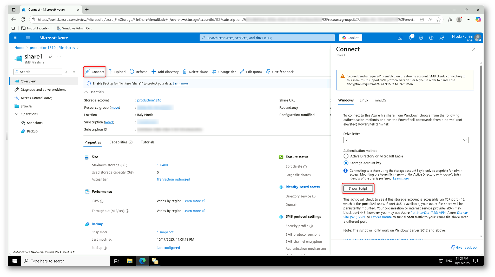The height and width of the screenshot is (277, 495).
Task: Switch to the Linux tab
Action: [x=364, y=100]
